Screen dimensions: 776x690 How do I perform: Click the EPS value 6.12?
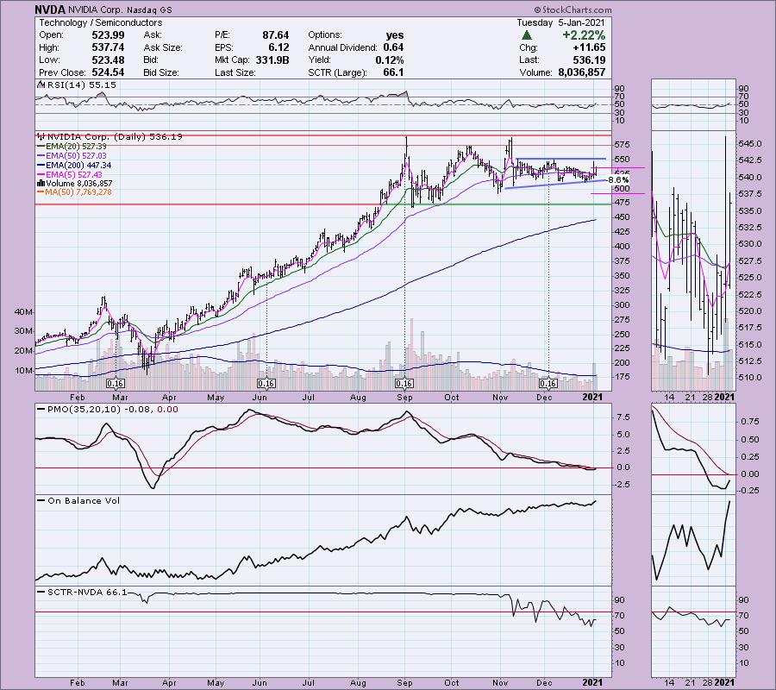pyautogui.click(x=278, y=47)
